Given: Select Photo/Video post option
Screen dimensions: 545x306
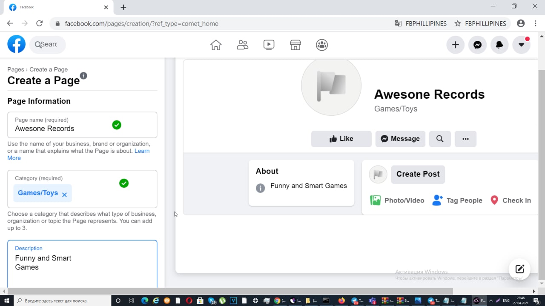Looking at the screenshot, I should [x=397, y=200].
